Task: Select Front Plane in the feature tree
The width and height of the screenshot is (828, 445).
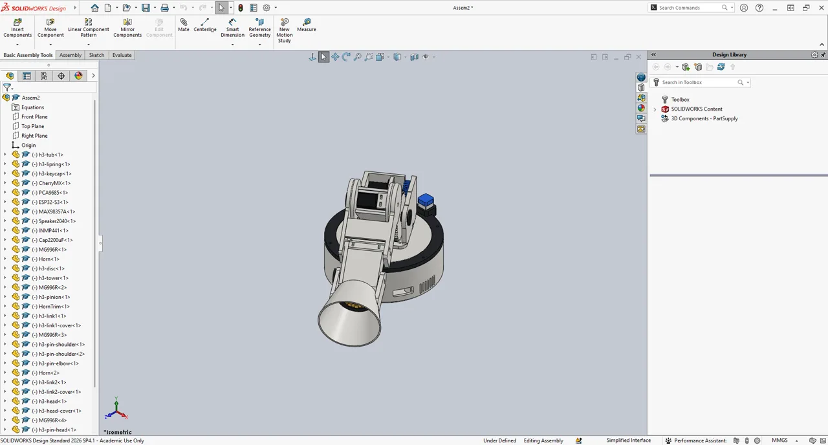Action: 34,116
